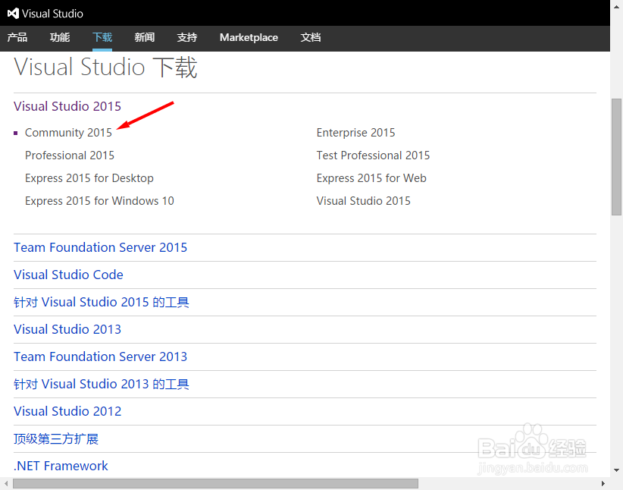
Task: Open the 功能 menu item
Action: click(x=59, y=37)
